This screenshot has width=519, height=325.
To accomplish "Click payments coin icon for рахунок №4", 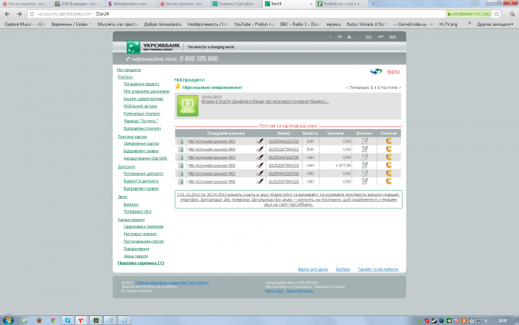I will 389,149.
